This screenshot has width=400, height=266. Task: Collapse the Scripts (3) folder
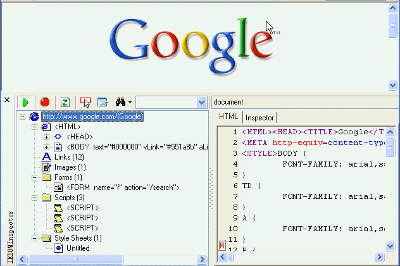pyautogui.click(x=35, y=198)
